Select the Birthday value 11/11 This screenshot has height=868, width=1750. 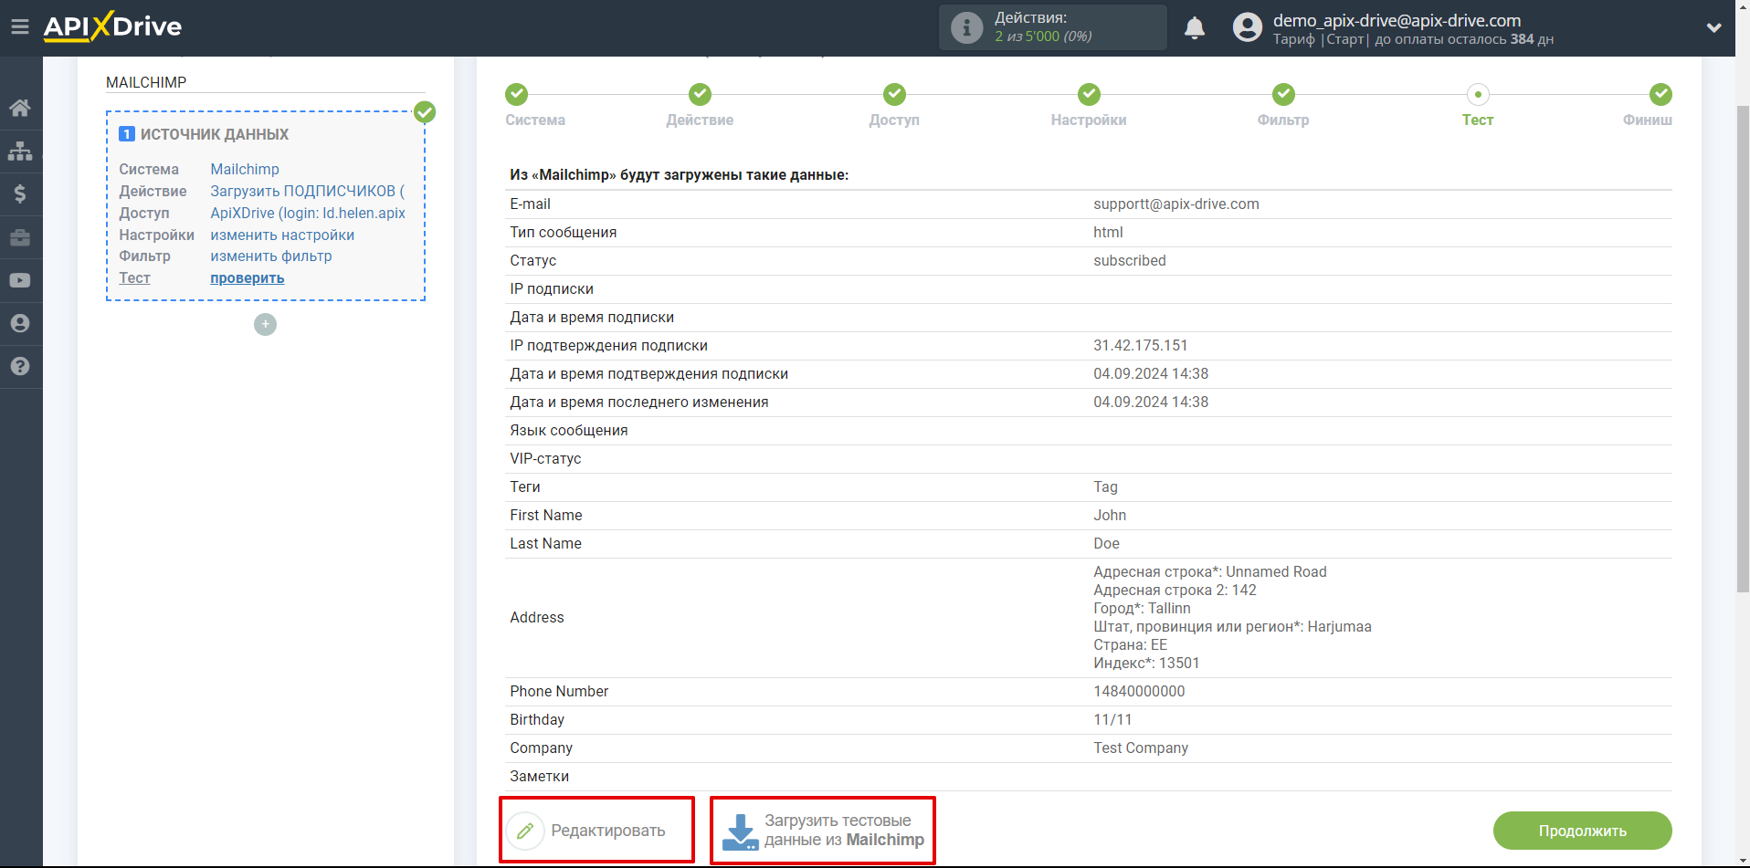pos(1112,719)
